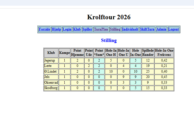Select the Jegerup club cell
The width and height of the screenshot is (194, 131).
51,60
